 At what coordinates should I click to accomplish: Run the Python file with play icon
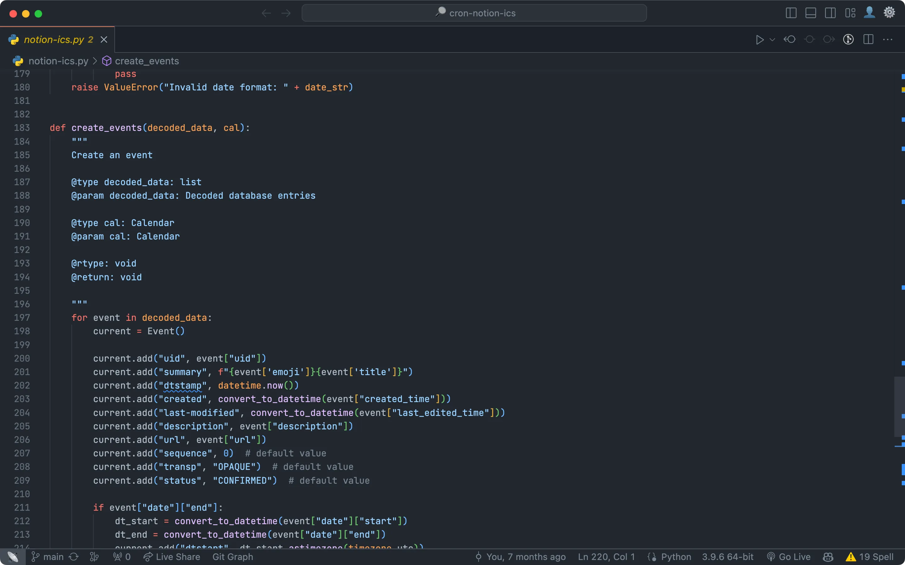tap(760, 40)
